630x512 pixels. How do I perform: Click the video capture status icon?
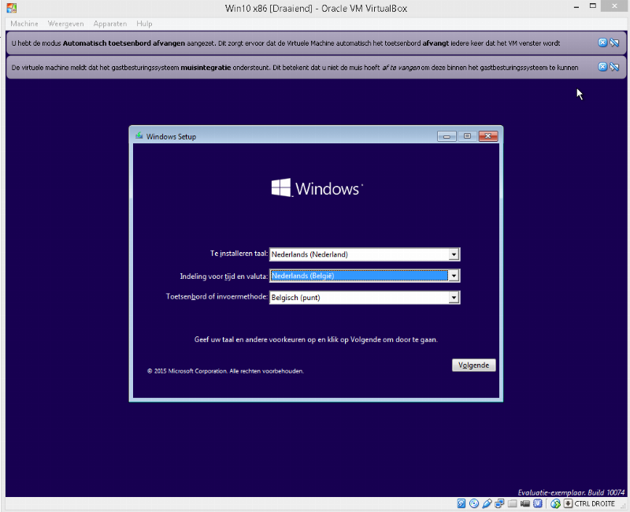(x=525, y=503)
